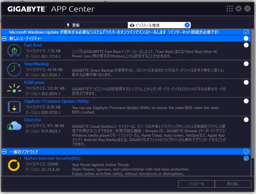
Task: Click Microsoft Windows Update description text
Action: (x=114, y=32)
